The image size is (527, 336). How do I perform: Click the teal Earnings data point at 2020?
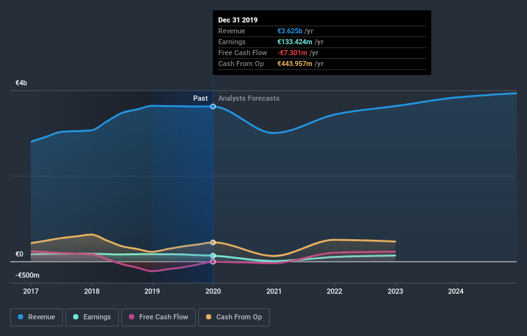(212, 256)
